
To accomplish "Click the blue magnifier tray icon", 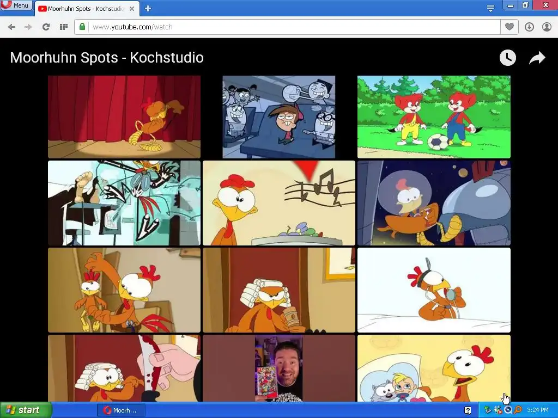I will [x=508, y=410].
